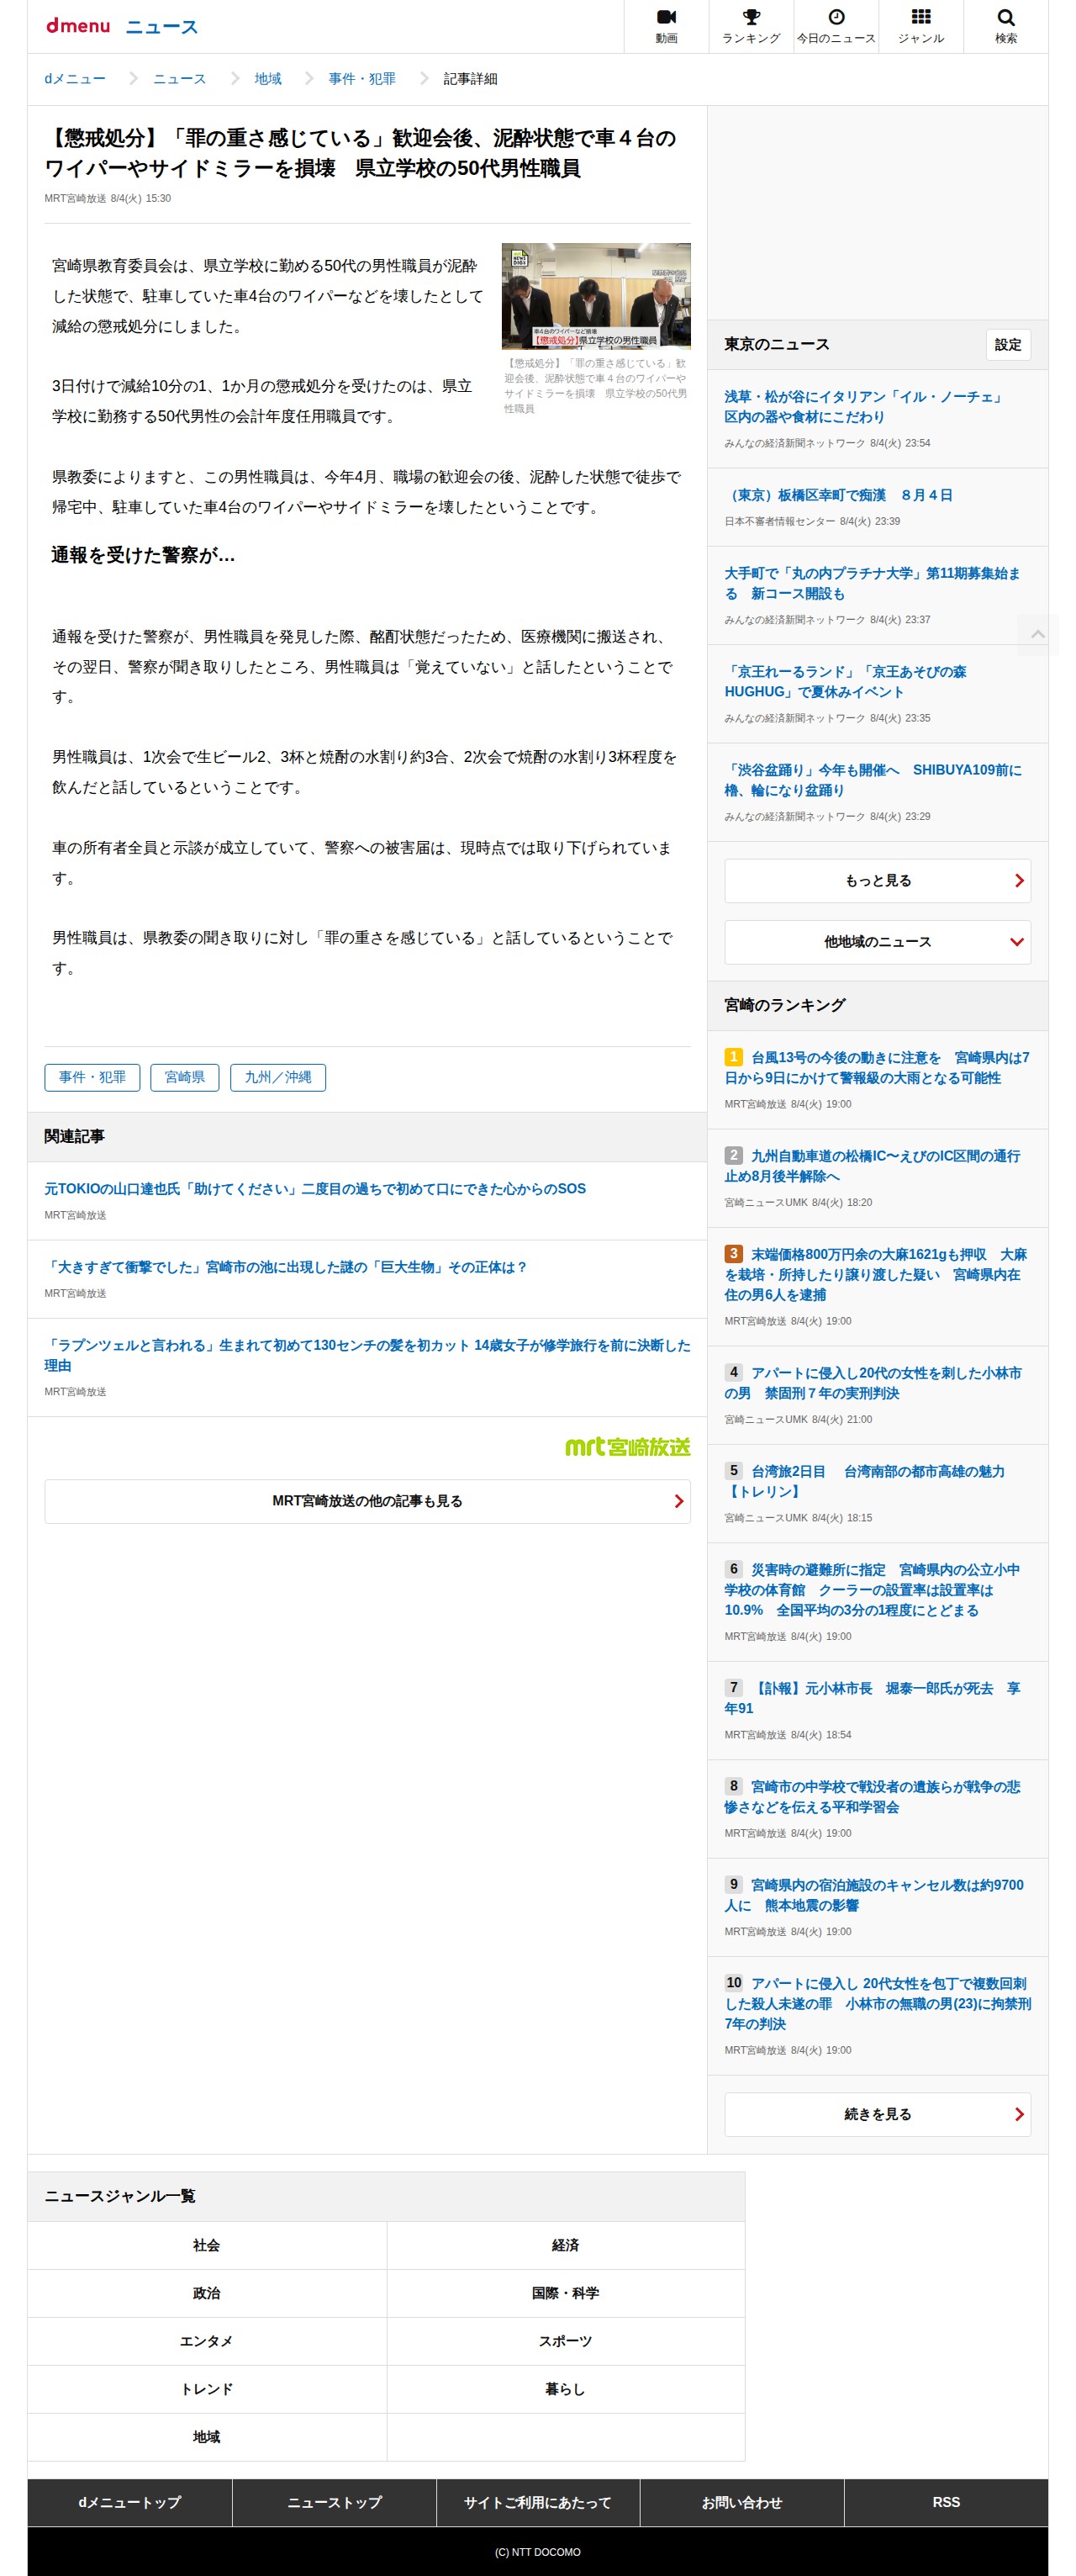Click footer お問い合わせ
This screenshot has width=1076, height=2576.
coord(742,2502)
